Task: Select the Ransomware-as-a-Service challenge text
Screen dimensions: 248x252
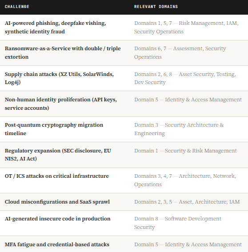Action: tap(63, 53)
